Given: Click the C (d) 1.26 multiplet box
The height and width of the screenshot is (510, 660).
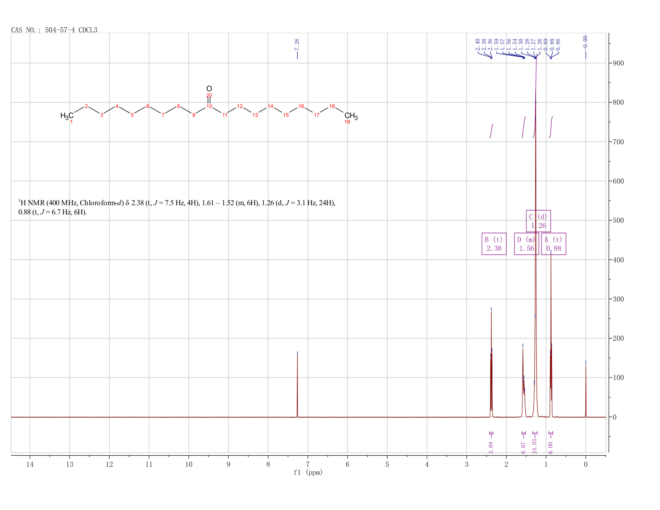Looking at the screenshot, I should (x=538, y=221).
